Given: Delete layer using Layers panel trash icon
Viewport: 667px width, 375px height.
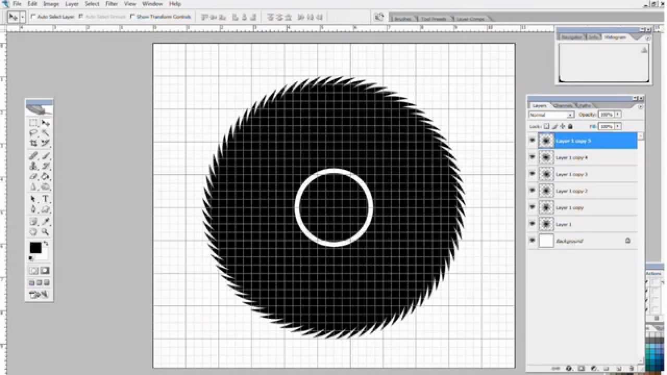Looking at the screenshot, I should pyautogui.click(x=631, y=368).
